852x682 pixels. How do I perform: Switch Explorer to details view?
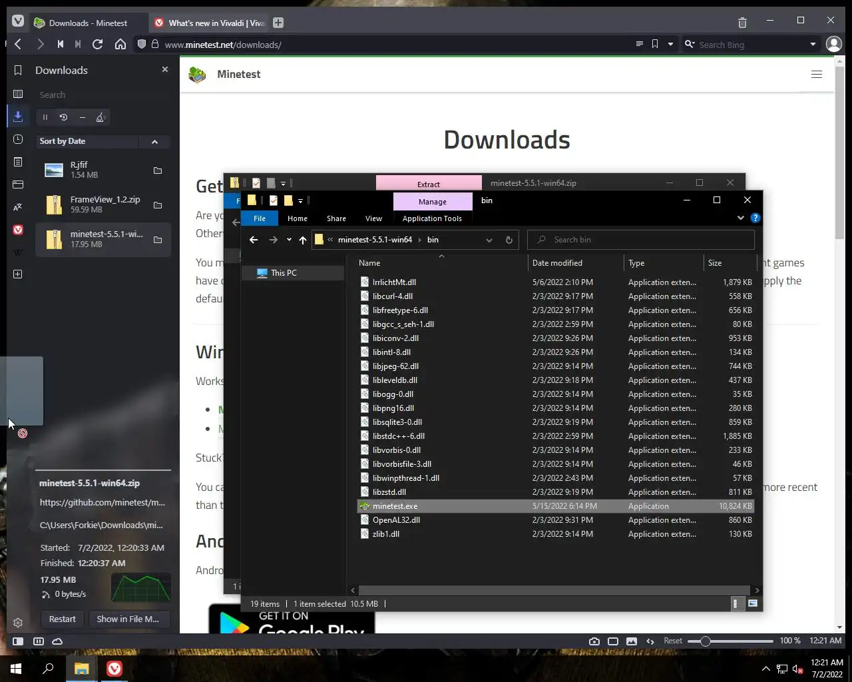coord(736,603)
